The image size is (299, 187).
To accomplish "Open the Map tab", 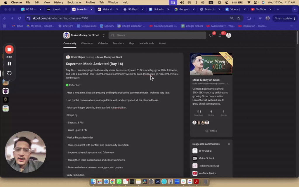I will coord(131,43).
